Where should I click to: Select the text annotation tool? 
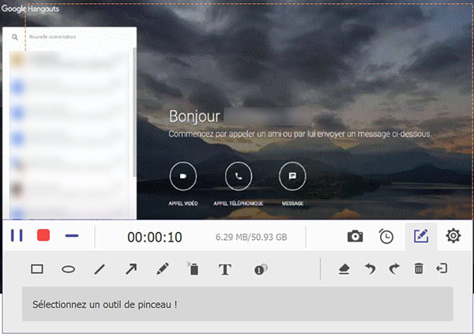[x=224, y=269]
